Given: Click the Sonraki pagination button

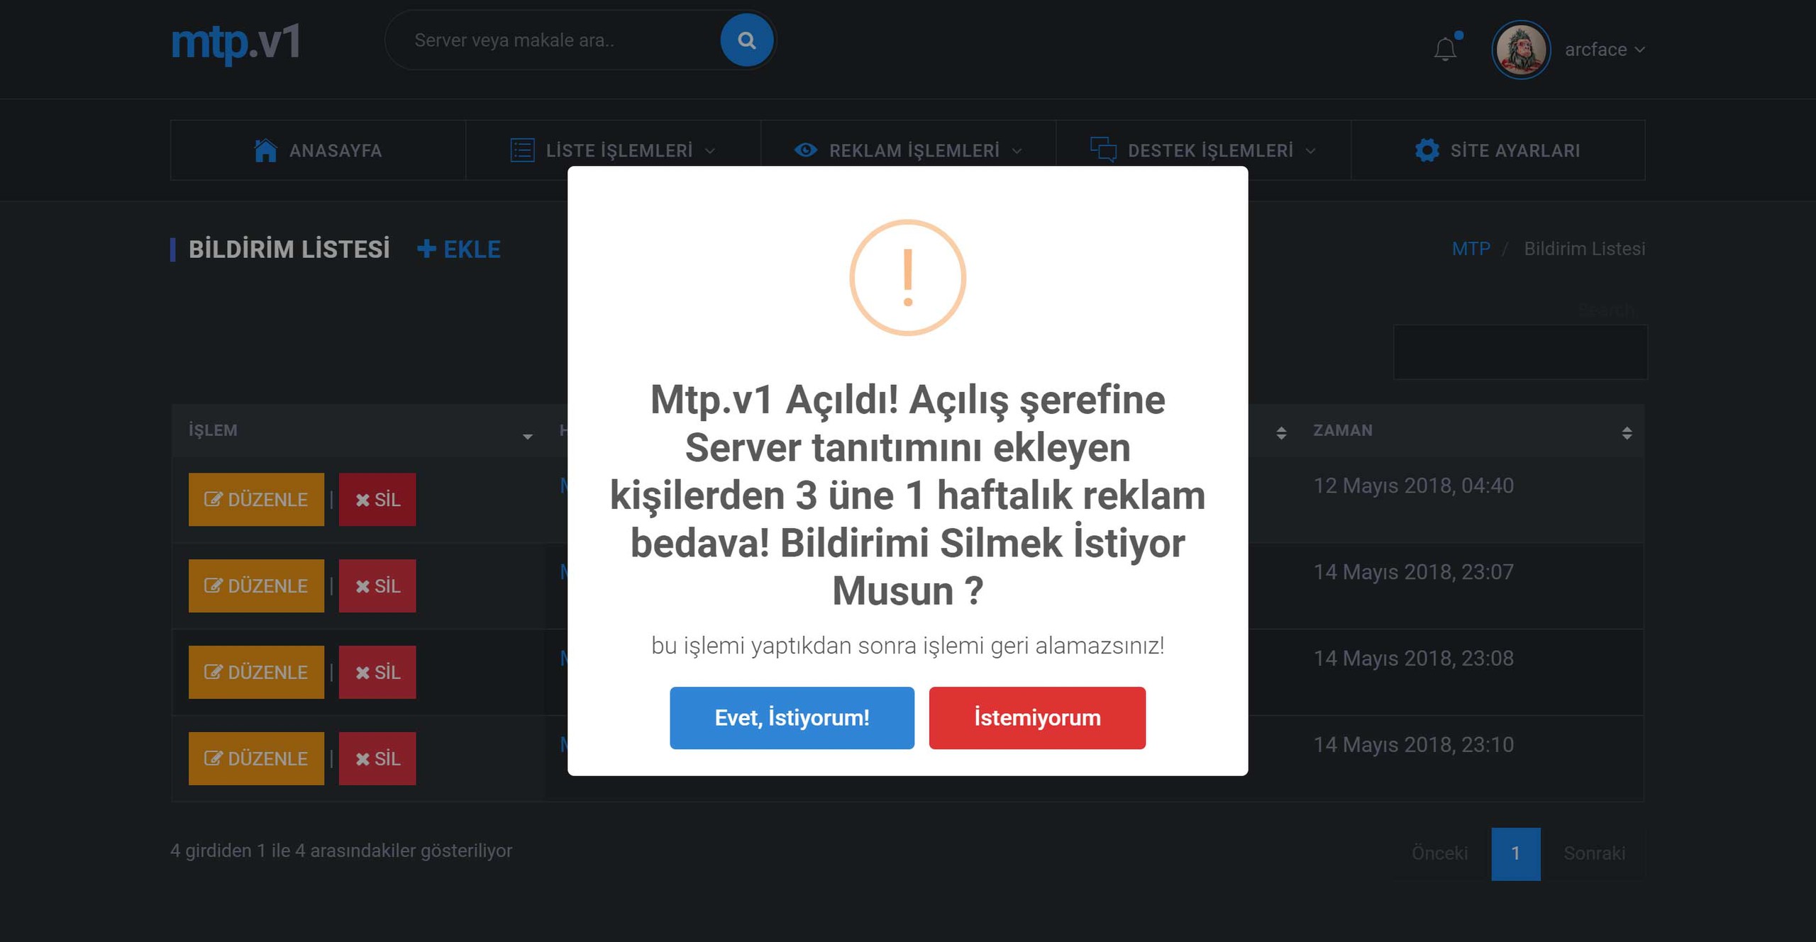Looking at the screenshot, I should pos(1595,853).
